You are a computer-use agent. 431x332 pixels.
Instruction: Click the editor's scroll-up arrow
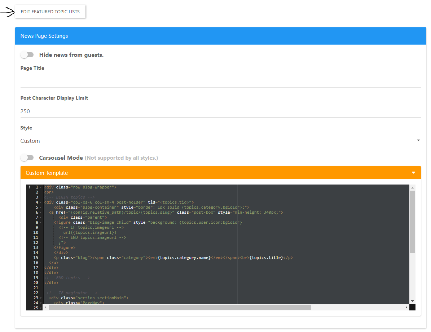412,187
